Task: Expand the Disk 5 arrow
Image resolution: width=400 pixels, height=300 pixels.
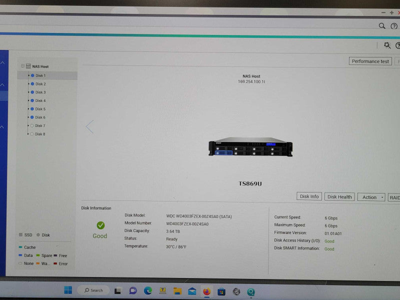Action: click(28, 109)
